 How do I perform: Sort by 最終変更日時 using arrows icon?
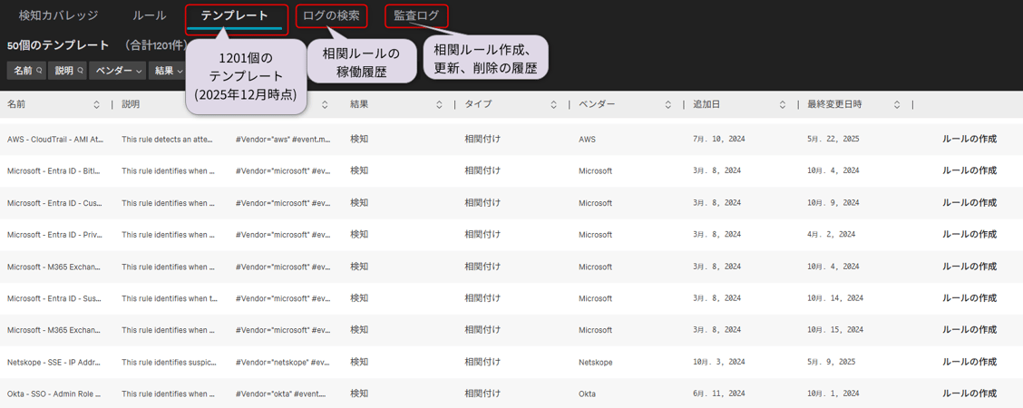point(897,105)
